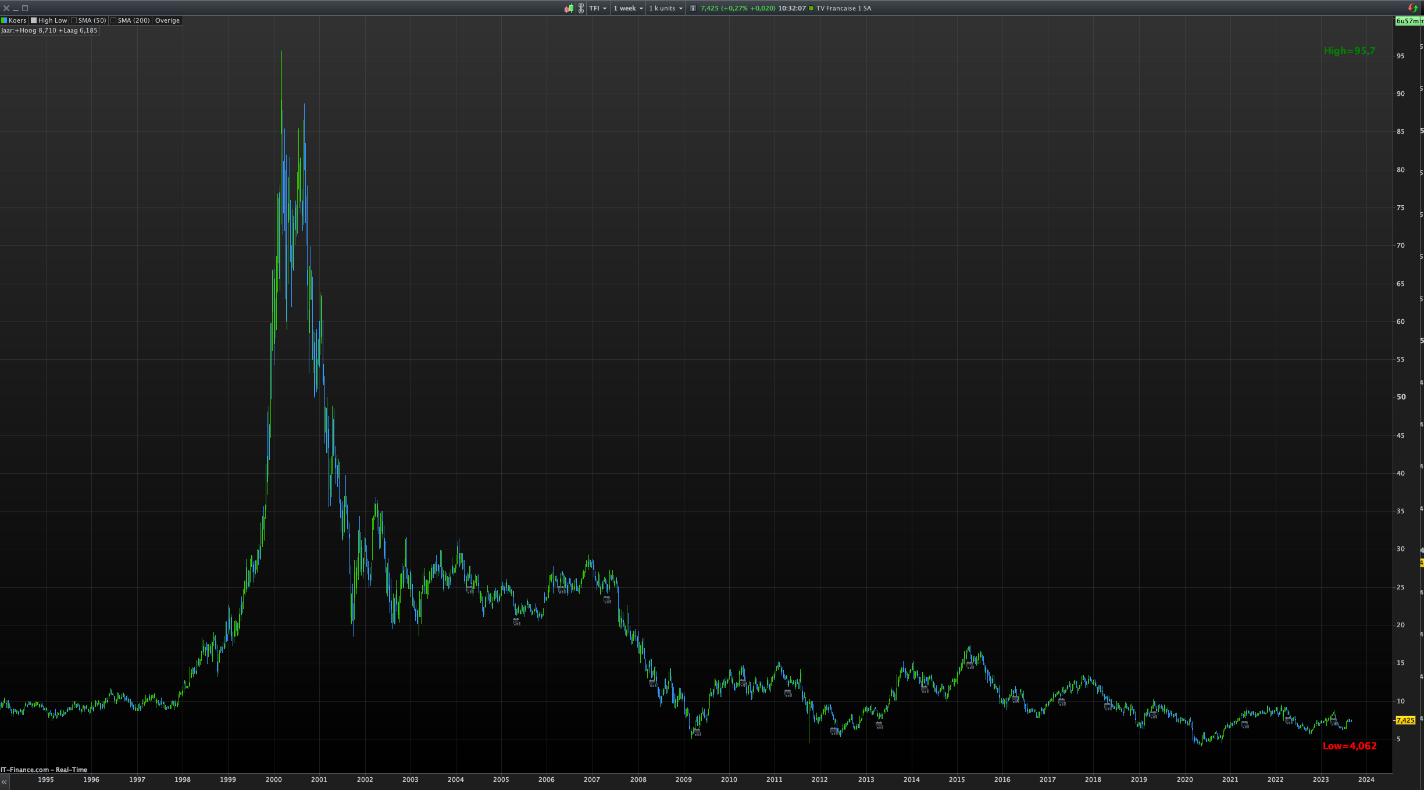Click the 7,425 current price label
This screenshot has height=790, width=1424.
click(1405, 720)
